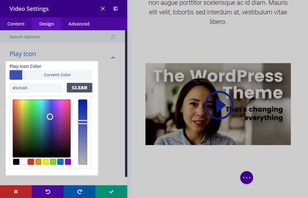Click the expand modal fullscreen icon

(103, 9)
